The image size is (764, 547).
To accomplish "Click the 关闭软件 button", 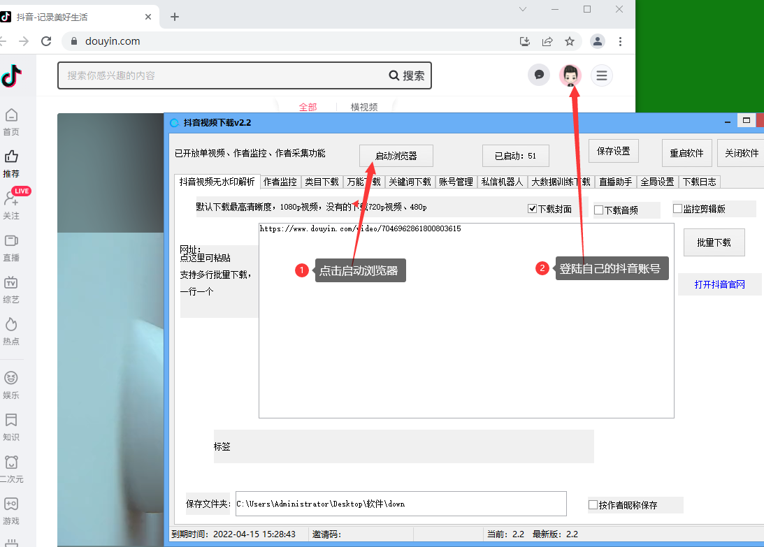I will (742, 153).
